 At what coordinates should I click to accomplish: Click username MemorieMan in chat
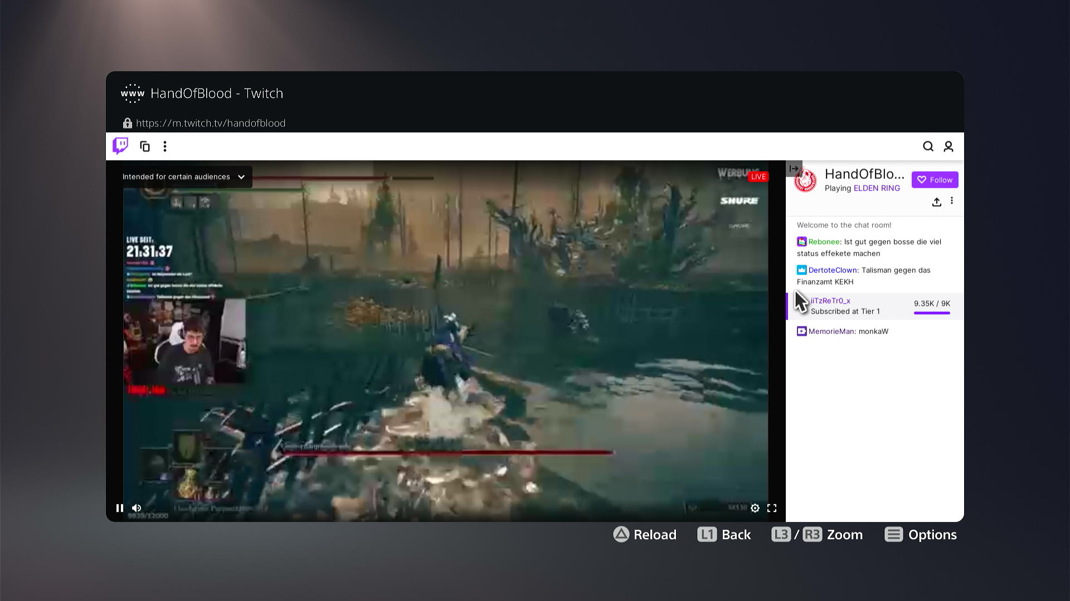point(831,331)
